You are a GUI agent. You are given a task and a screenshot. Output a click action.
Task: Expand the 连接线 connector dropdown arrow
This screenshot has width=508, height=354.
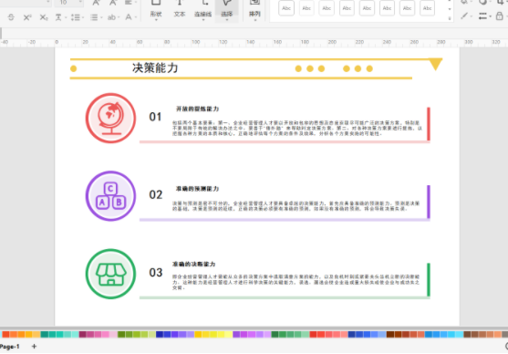pyautogui.click(x=203, y=20)
